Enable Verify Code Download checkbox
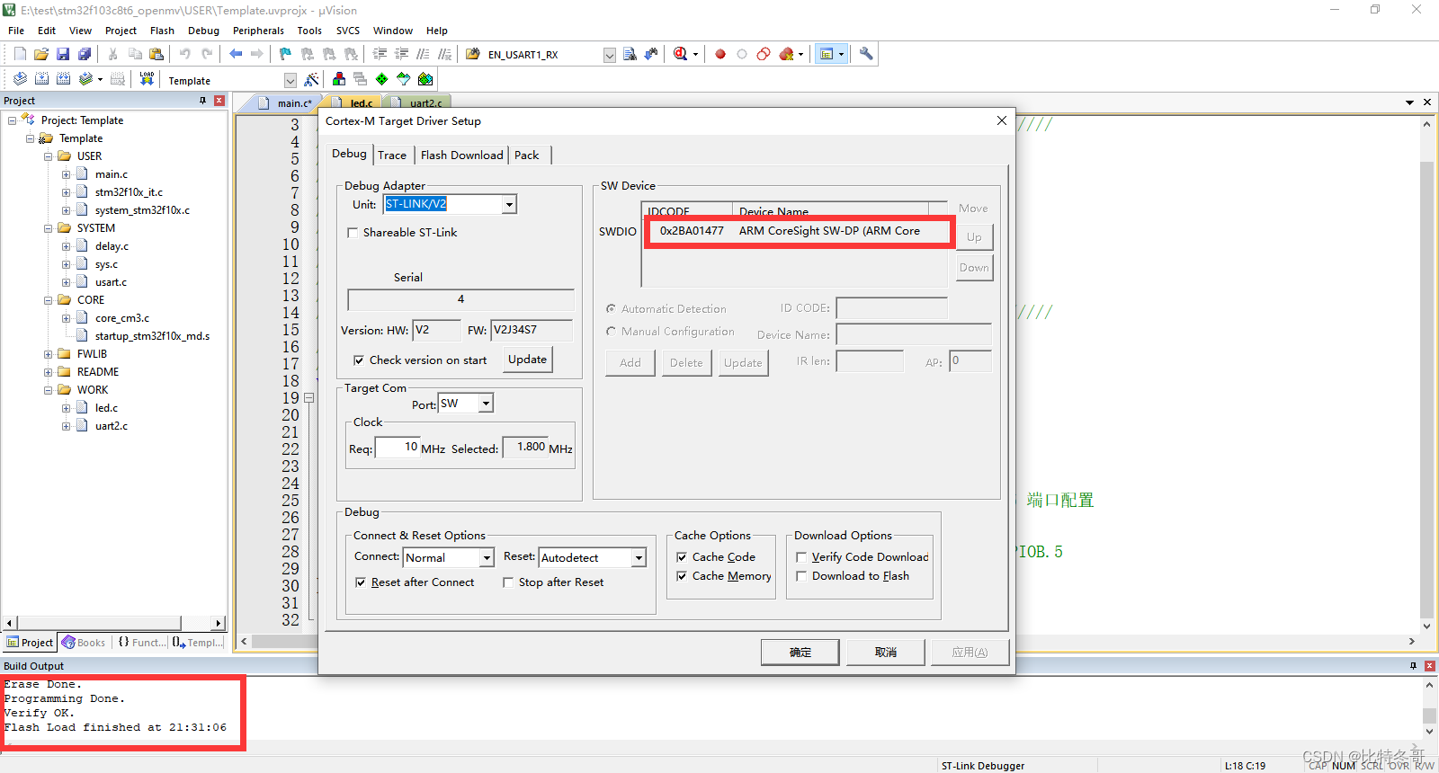Viewport: 1439px width, 773px height. coord(801,557)
